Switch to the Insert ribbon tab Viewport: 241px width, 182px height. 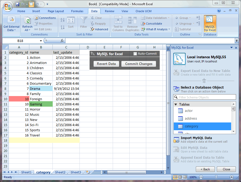point(36,11)
